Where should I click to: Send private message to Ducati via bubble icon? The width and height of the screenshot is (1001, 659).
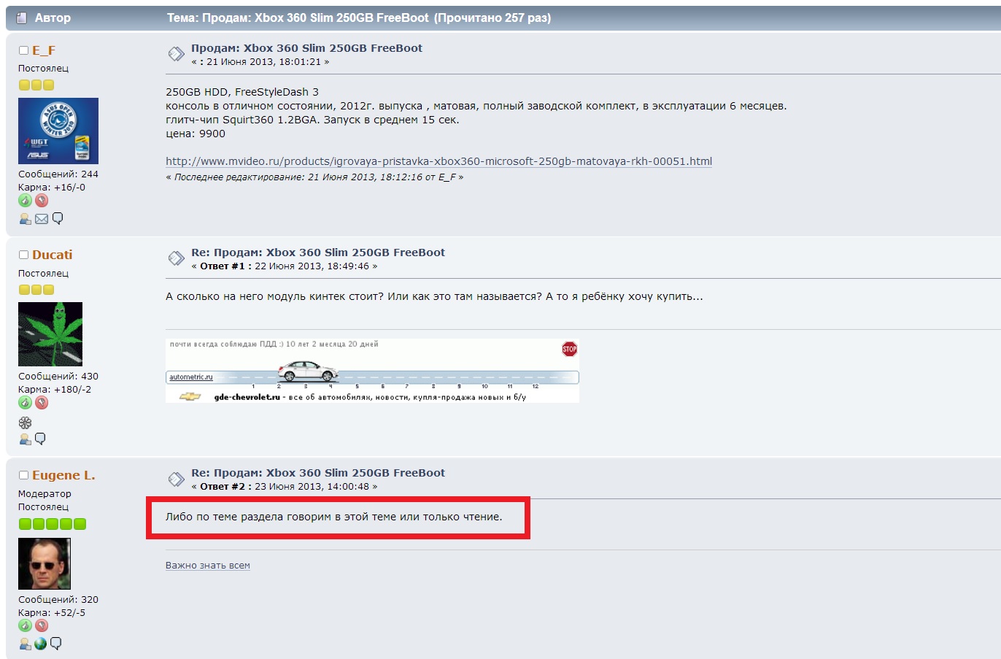41,439
